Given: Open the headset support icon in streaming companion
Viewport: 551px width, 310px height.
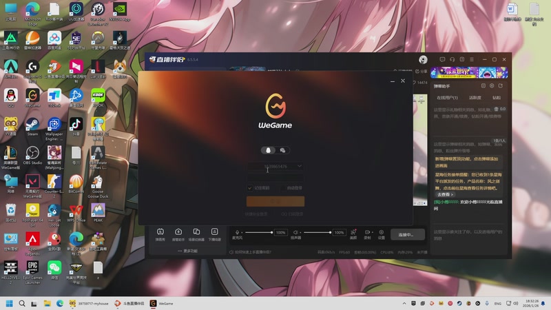Looking at the screenshot, I should coord(453,59).
